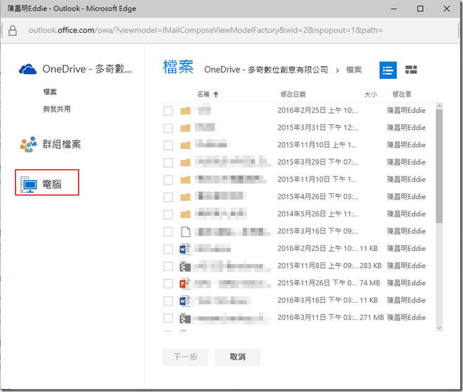Open 與我共用 in the sidebar
The height and width of the screenshot is (392, 463).
(56, 109)
